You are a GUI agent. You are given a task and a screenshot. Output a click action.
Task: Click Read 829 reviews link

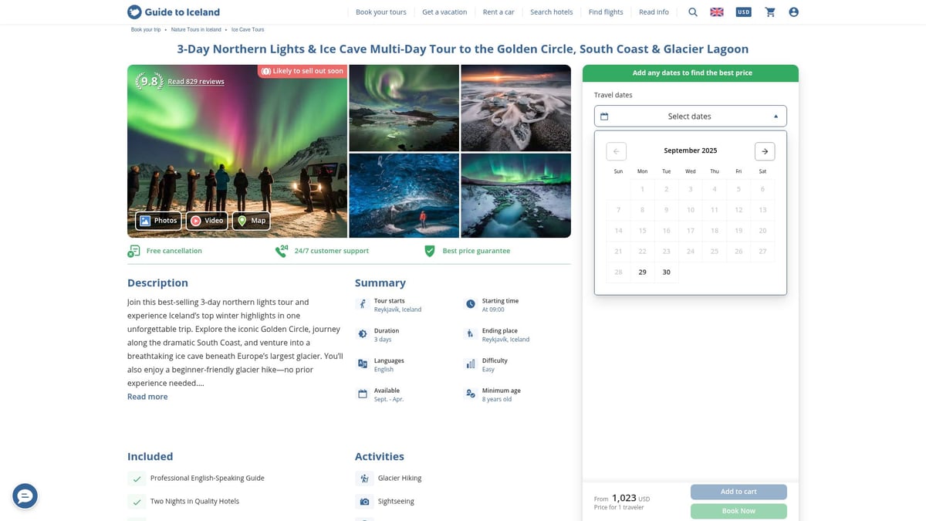[196, 82]
